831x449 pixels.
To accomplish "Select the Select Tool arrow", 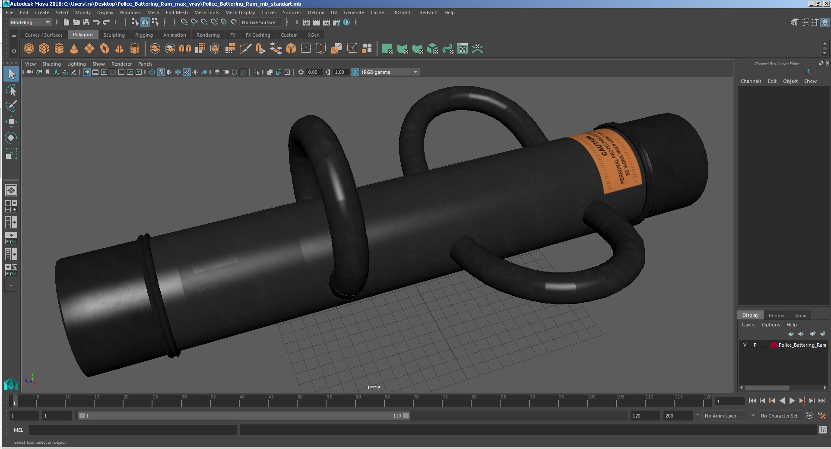I will [11, 74].
